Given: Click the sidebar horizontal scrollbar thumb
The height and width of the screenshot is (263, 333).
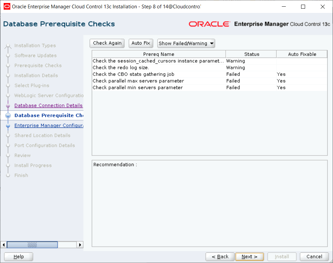Looking at the screenshot, I should [32, 245].
